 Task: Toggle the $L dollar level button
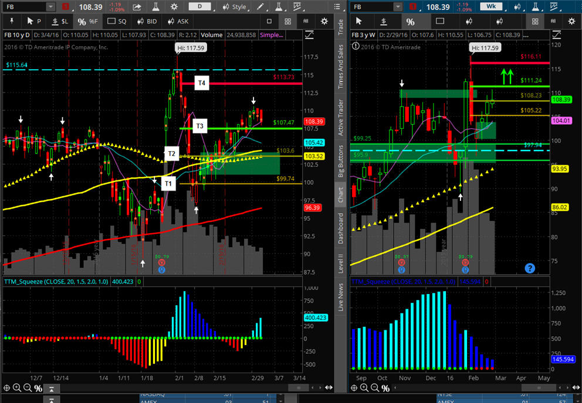pyautogui.click(x=59, y=21)
